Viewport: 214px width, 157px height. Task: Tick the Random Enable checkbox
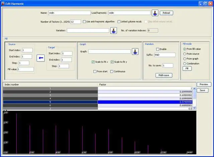(x=158, y=49)
